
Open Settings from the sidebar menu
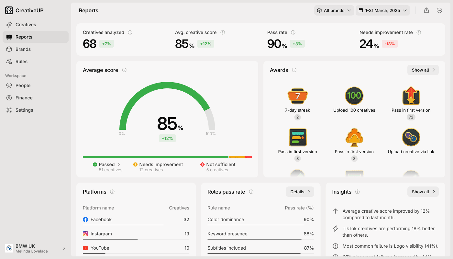point(24,110)
